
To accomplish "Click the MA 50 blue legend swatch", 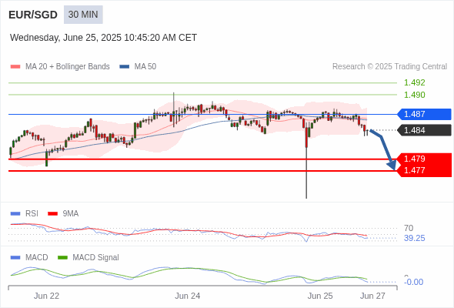I will click(x=125, y=67).
